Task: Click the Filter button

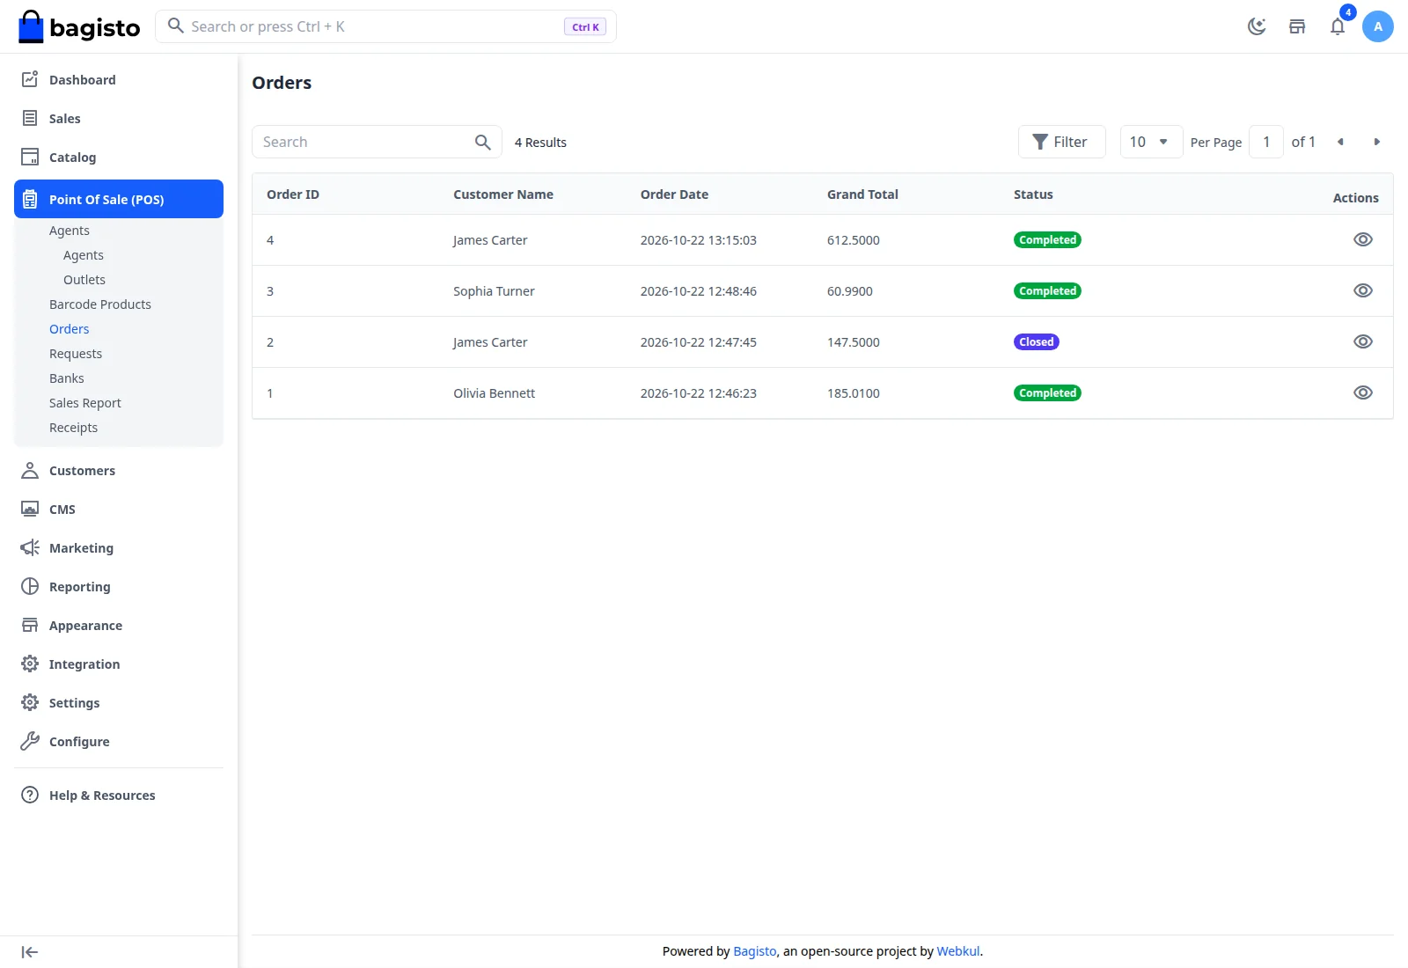Action: click(1061, 142)
